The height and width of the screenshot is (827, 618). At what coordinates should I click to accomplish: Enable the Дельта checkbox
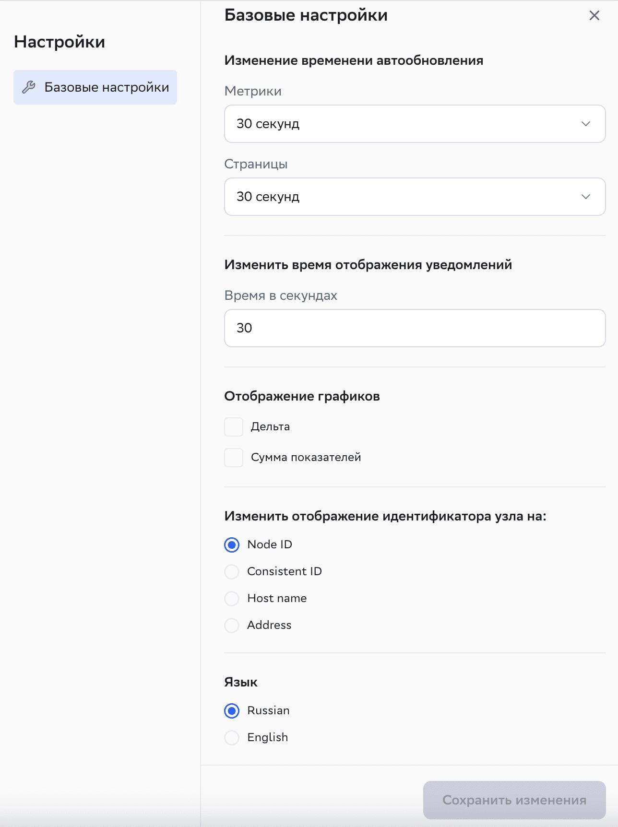233,427
